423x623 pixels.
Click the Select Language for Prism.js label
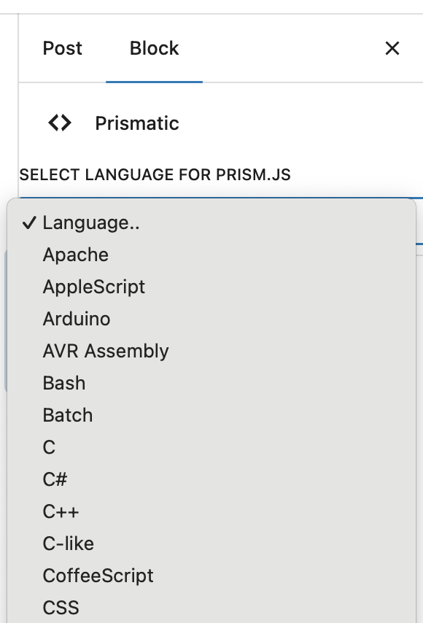[x=155, y=175]
